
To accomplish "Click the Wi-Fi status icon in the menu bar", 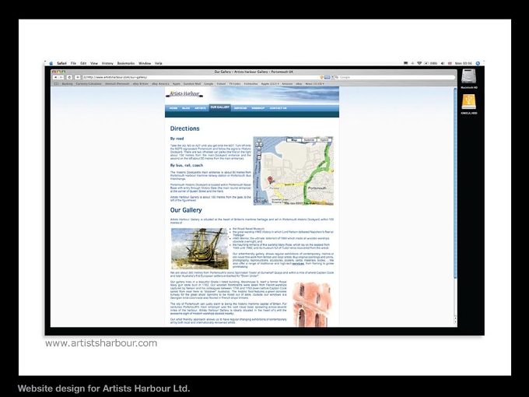I will [419, 63].
